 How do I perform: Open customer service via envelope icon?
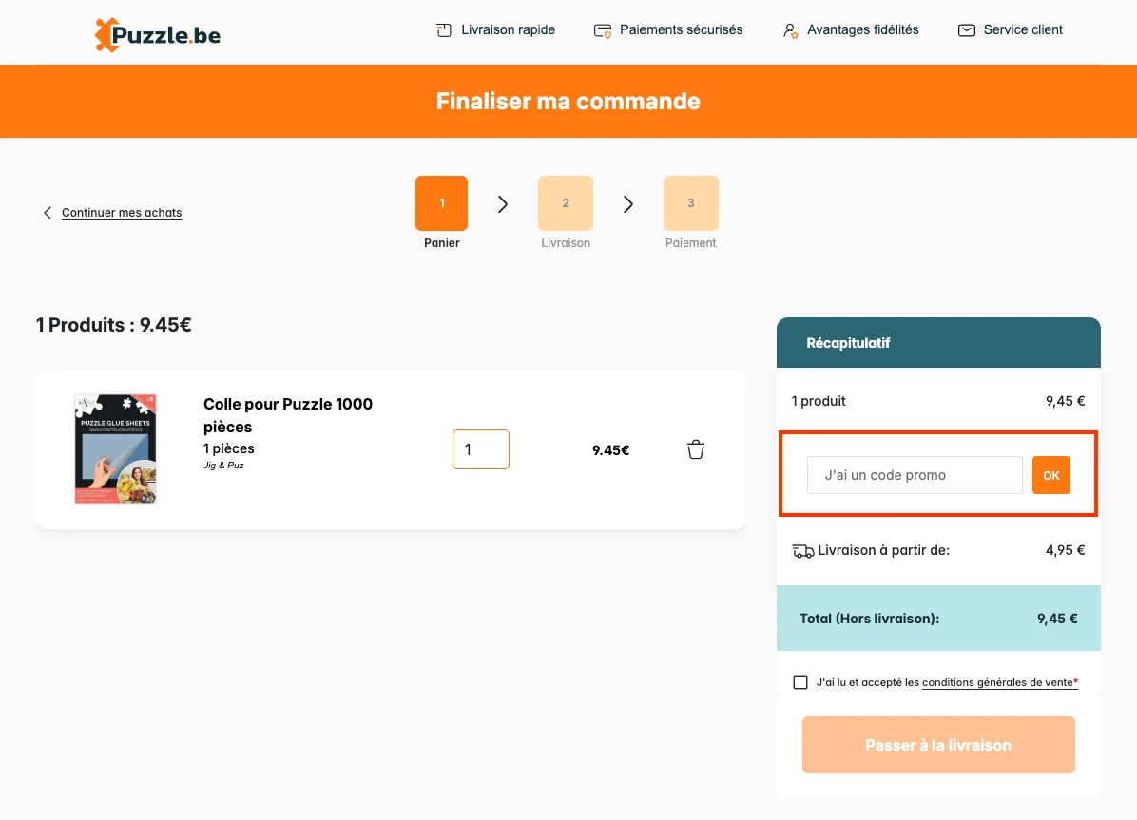966,29
